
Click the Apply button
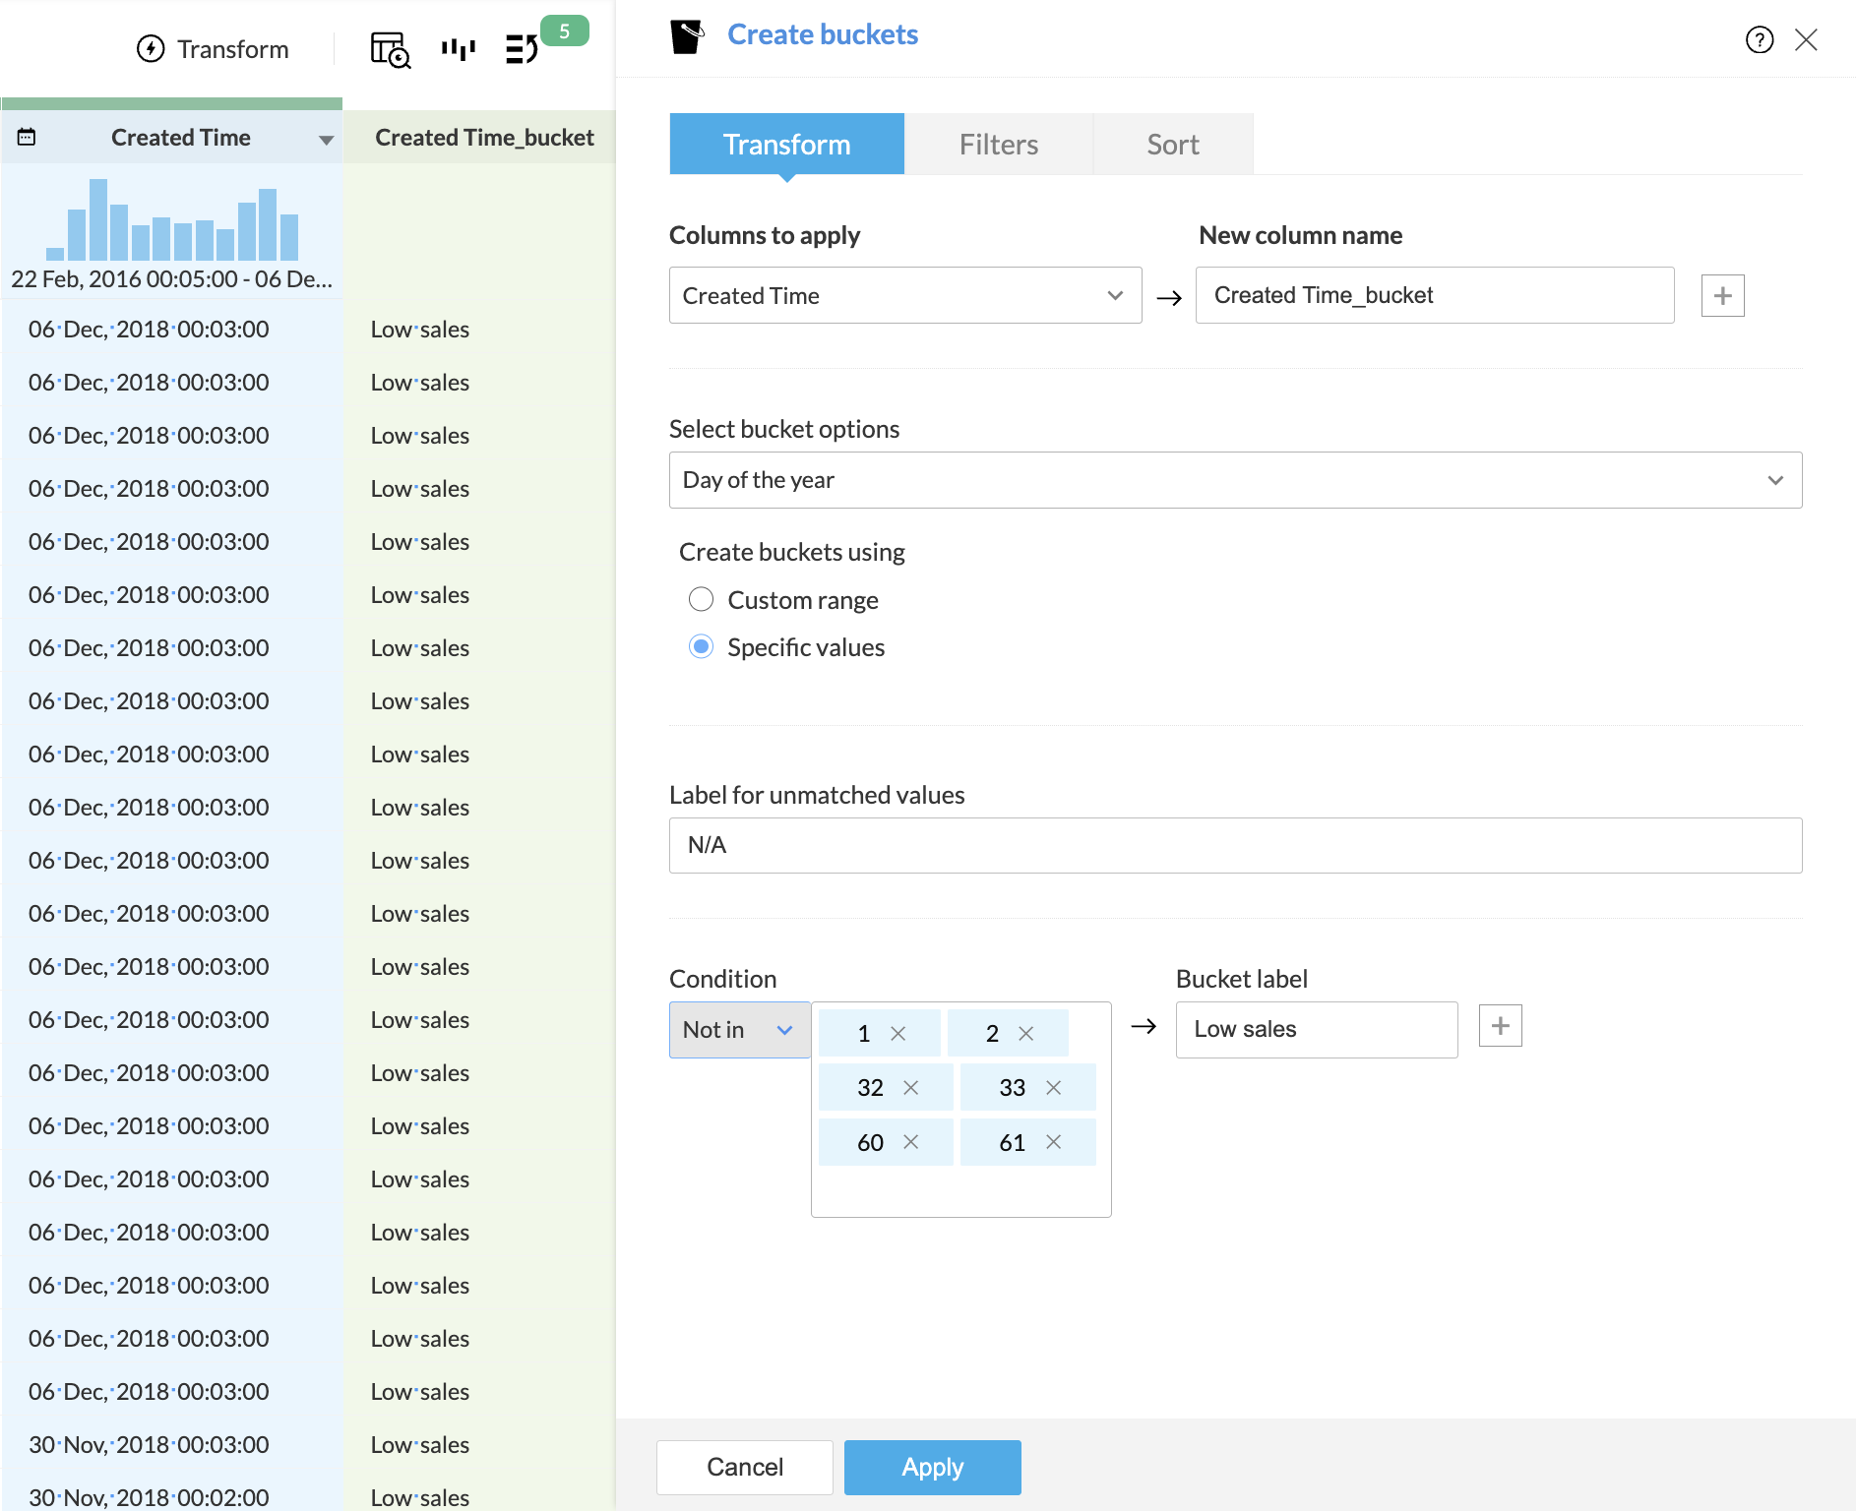pyautogui.click(x=932, y=1467)
